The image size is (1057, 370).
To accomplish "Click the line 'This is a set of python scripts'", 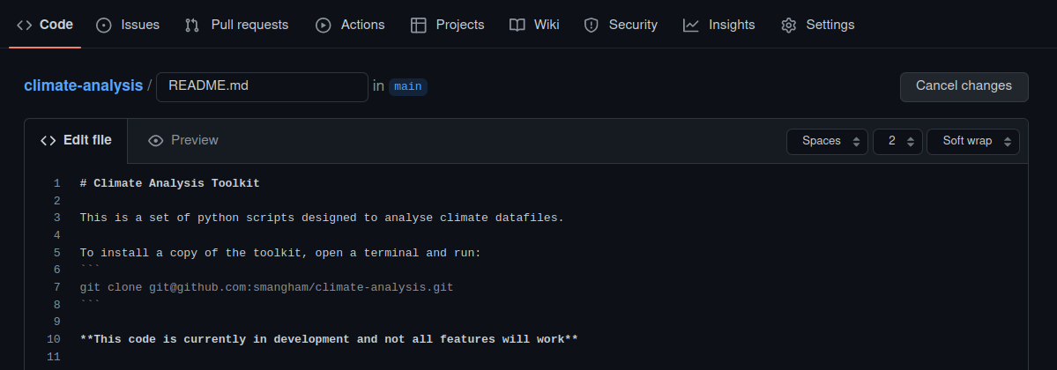I will tap(322, 218).
